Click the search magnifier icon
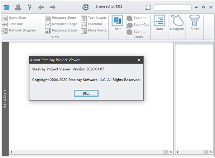Viewport: 215px width, 158px height. (x=148, y=7)
